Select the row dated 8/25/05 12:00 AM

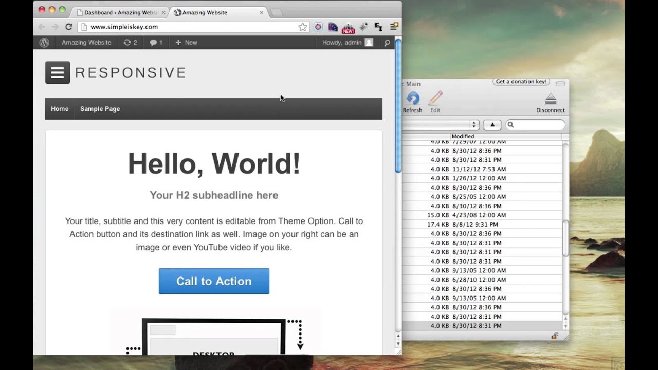[x=482, y=197]
